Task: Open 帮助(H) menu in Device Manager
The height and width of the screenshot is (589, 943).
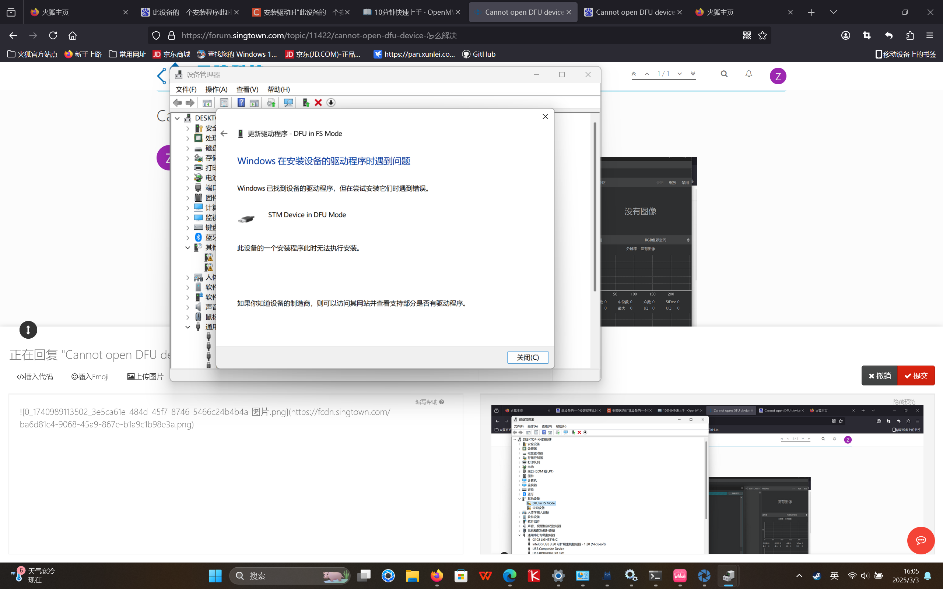Action: pos(278,89)
